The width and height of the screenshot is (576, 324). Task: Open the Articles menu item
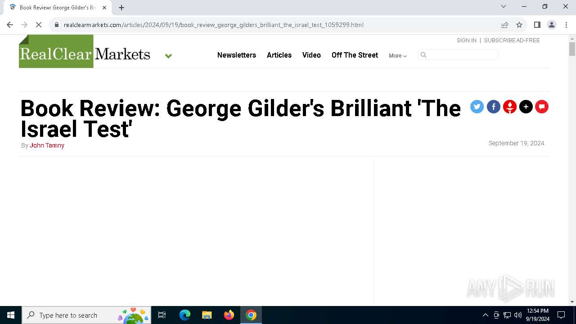click(x=279, y=55)
